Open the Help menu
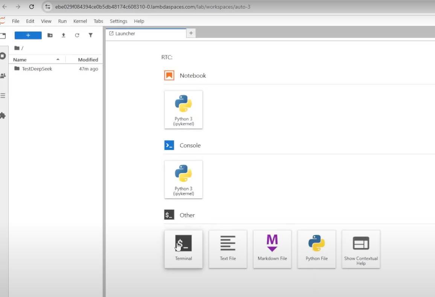Screen dimensions: 435x297 tap(139, 21)
